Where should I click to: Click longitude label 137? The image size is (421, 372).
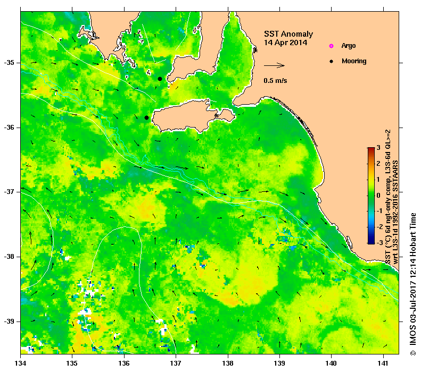176,363
